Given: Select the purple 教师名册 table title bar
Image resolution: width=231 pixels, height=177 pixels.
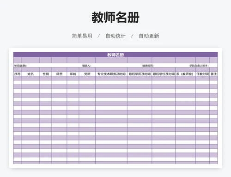Looking at the screenshot, I should pos(115,55).
